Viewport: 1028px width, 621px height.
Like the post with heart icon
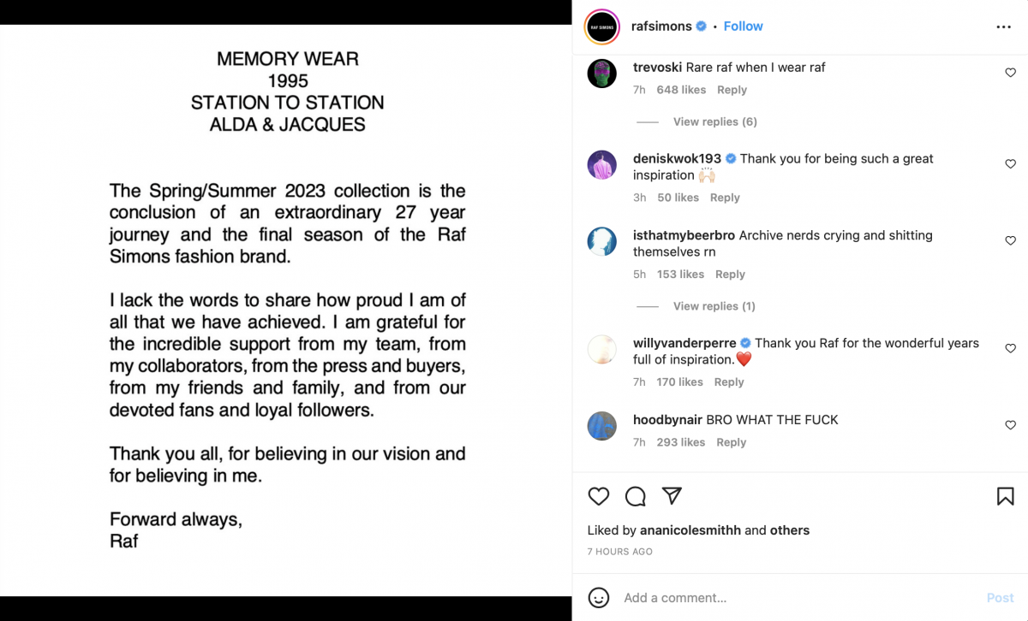click(599, 496)
